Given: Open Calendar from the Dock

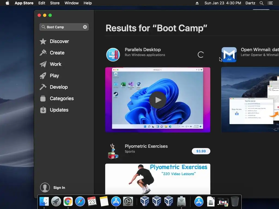Looking at the screenshot, I should 92,202.
